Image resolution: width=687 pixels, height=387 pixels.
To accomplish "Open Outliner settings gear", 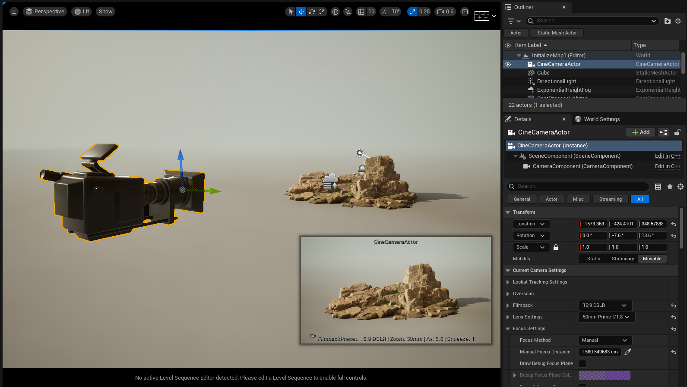I will [678, 21].
